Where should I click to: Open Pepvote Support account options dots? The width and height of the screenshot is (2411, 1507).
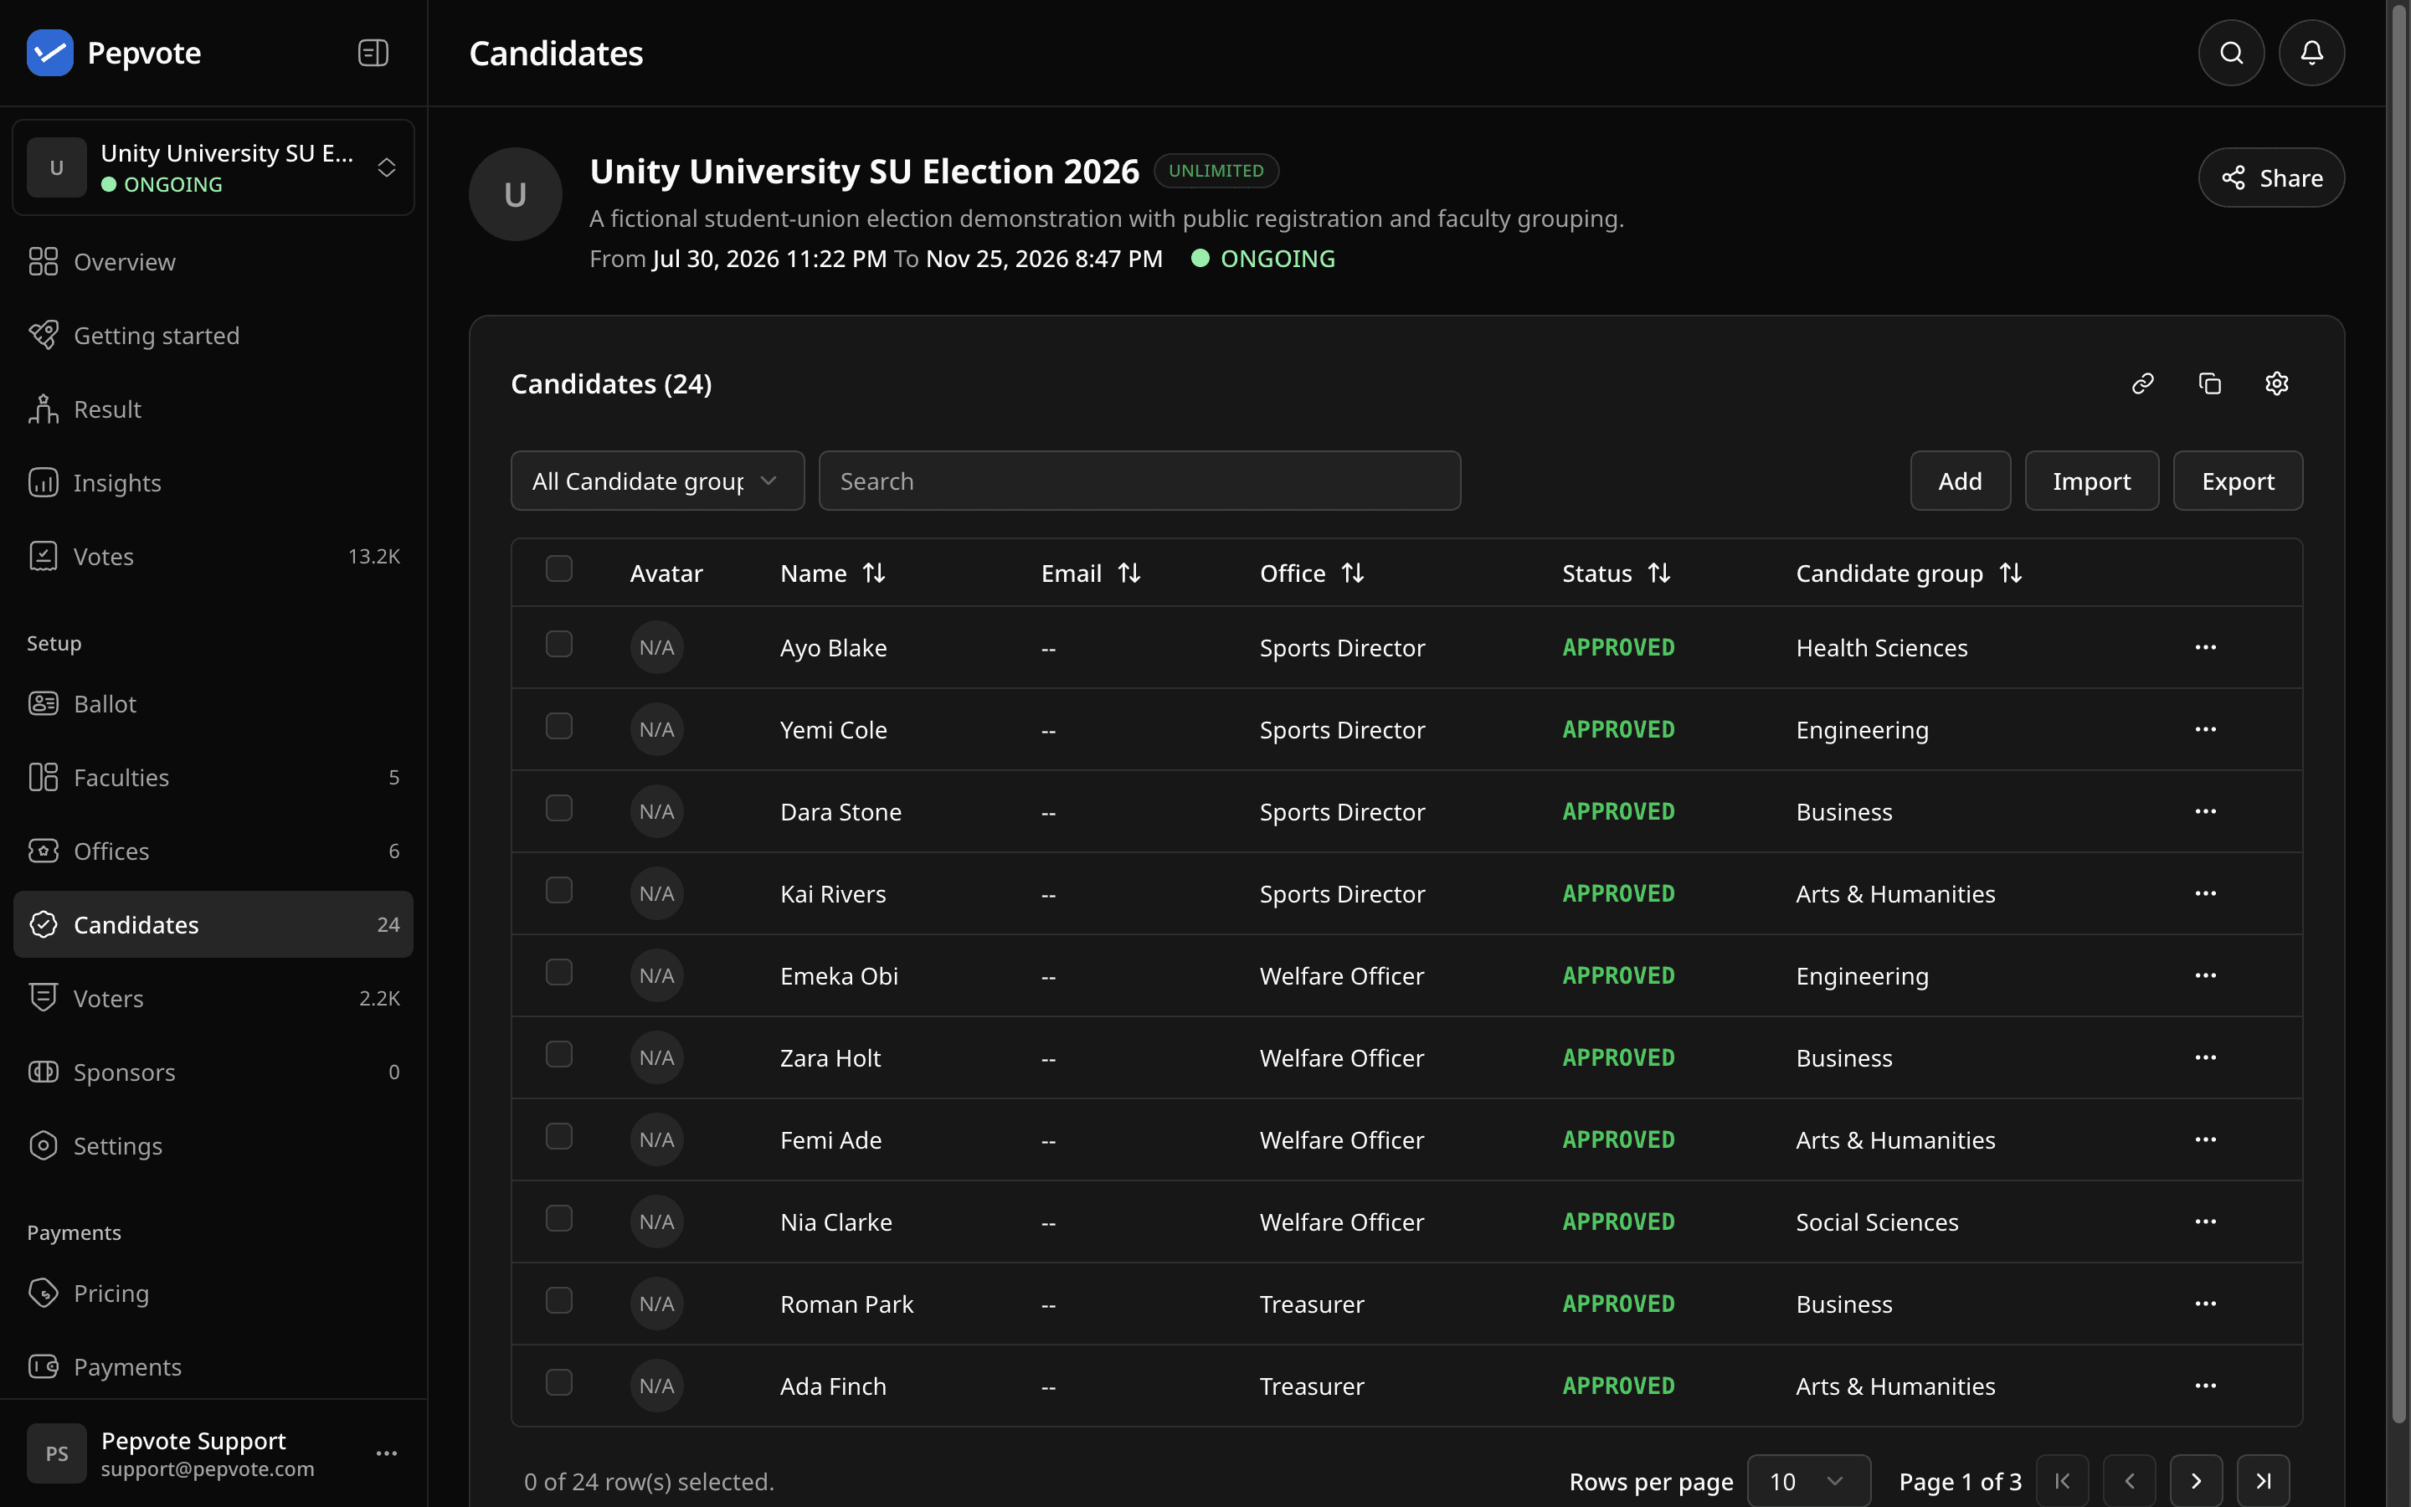point(387,1454)
